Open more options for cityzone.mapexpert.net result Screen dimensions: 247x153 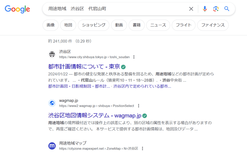pos(143,149)
